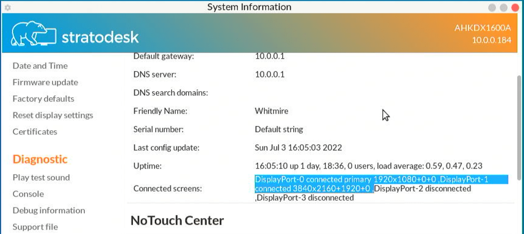The width and height of the screenshot is (524, 234).
Task: Click the Uptime label
Action: pyautogui.click(x=147, y=166)
